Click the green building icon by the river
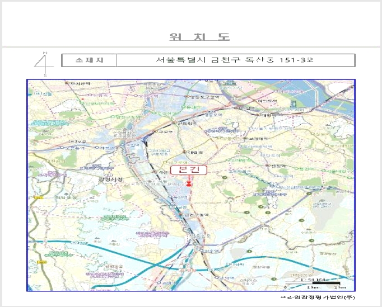This screenshot has width=382, height=307. pos(294,104)
